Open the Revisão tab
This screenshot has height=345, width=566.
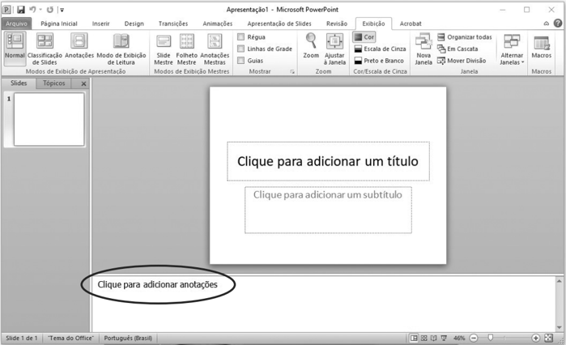336,23
